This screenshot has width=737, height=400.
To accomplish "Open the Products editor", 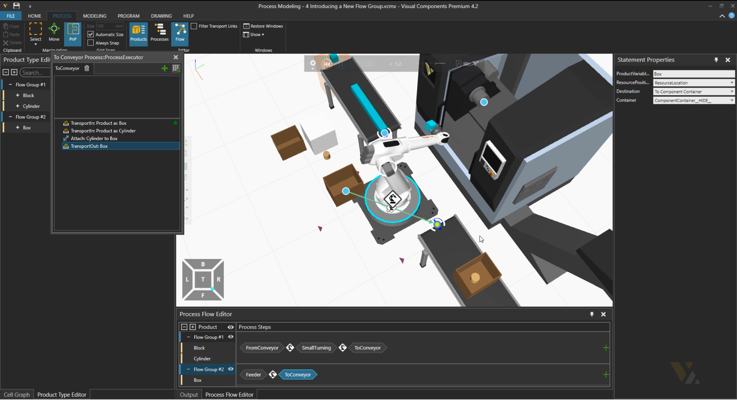I will click(x=138, y=32).
